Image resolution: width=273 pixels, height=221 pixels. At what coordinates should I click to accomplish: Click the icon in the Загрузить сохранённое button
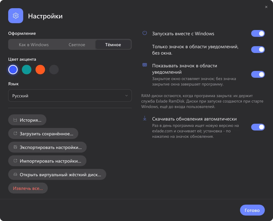tap(15, 133)
